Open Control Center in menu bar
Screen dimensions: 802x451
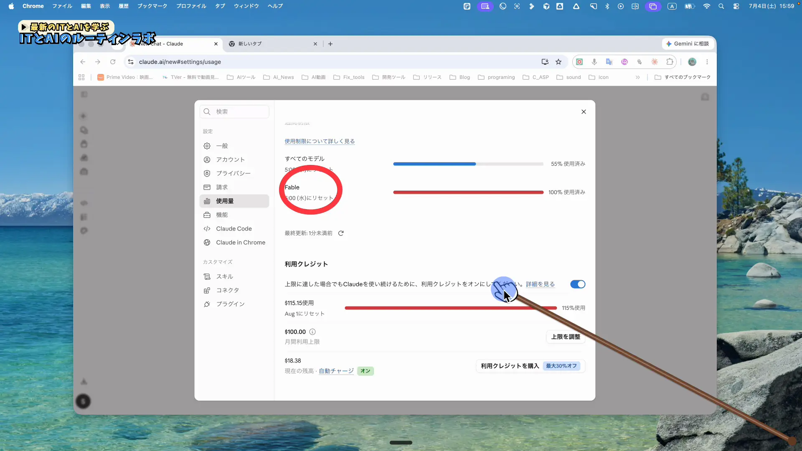click(736, 6)
